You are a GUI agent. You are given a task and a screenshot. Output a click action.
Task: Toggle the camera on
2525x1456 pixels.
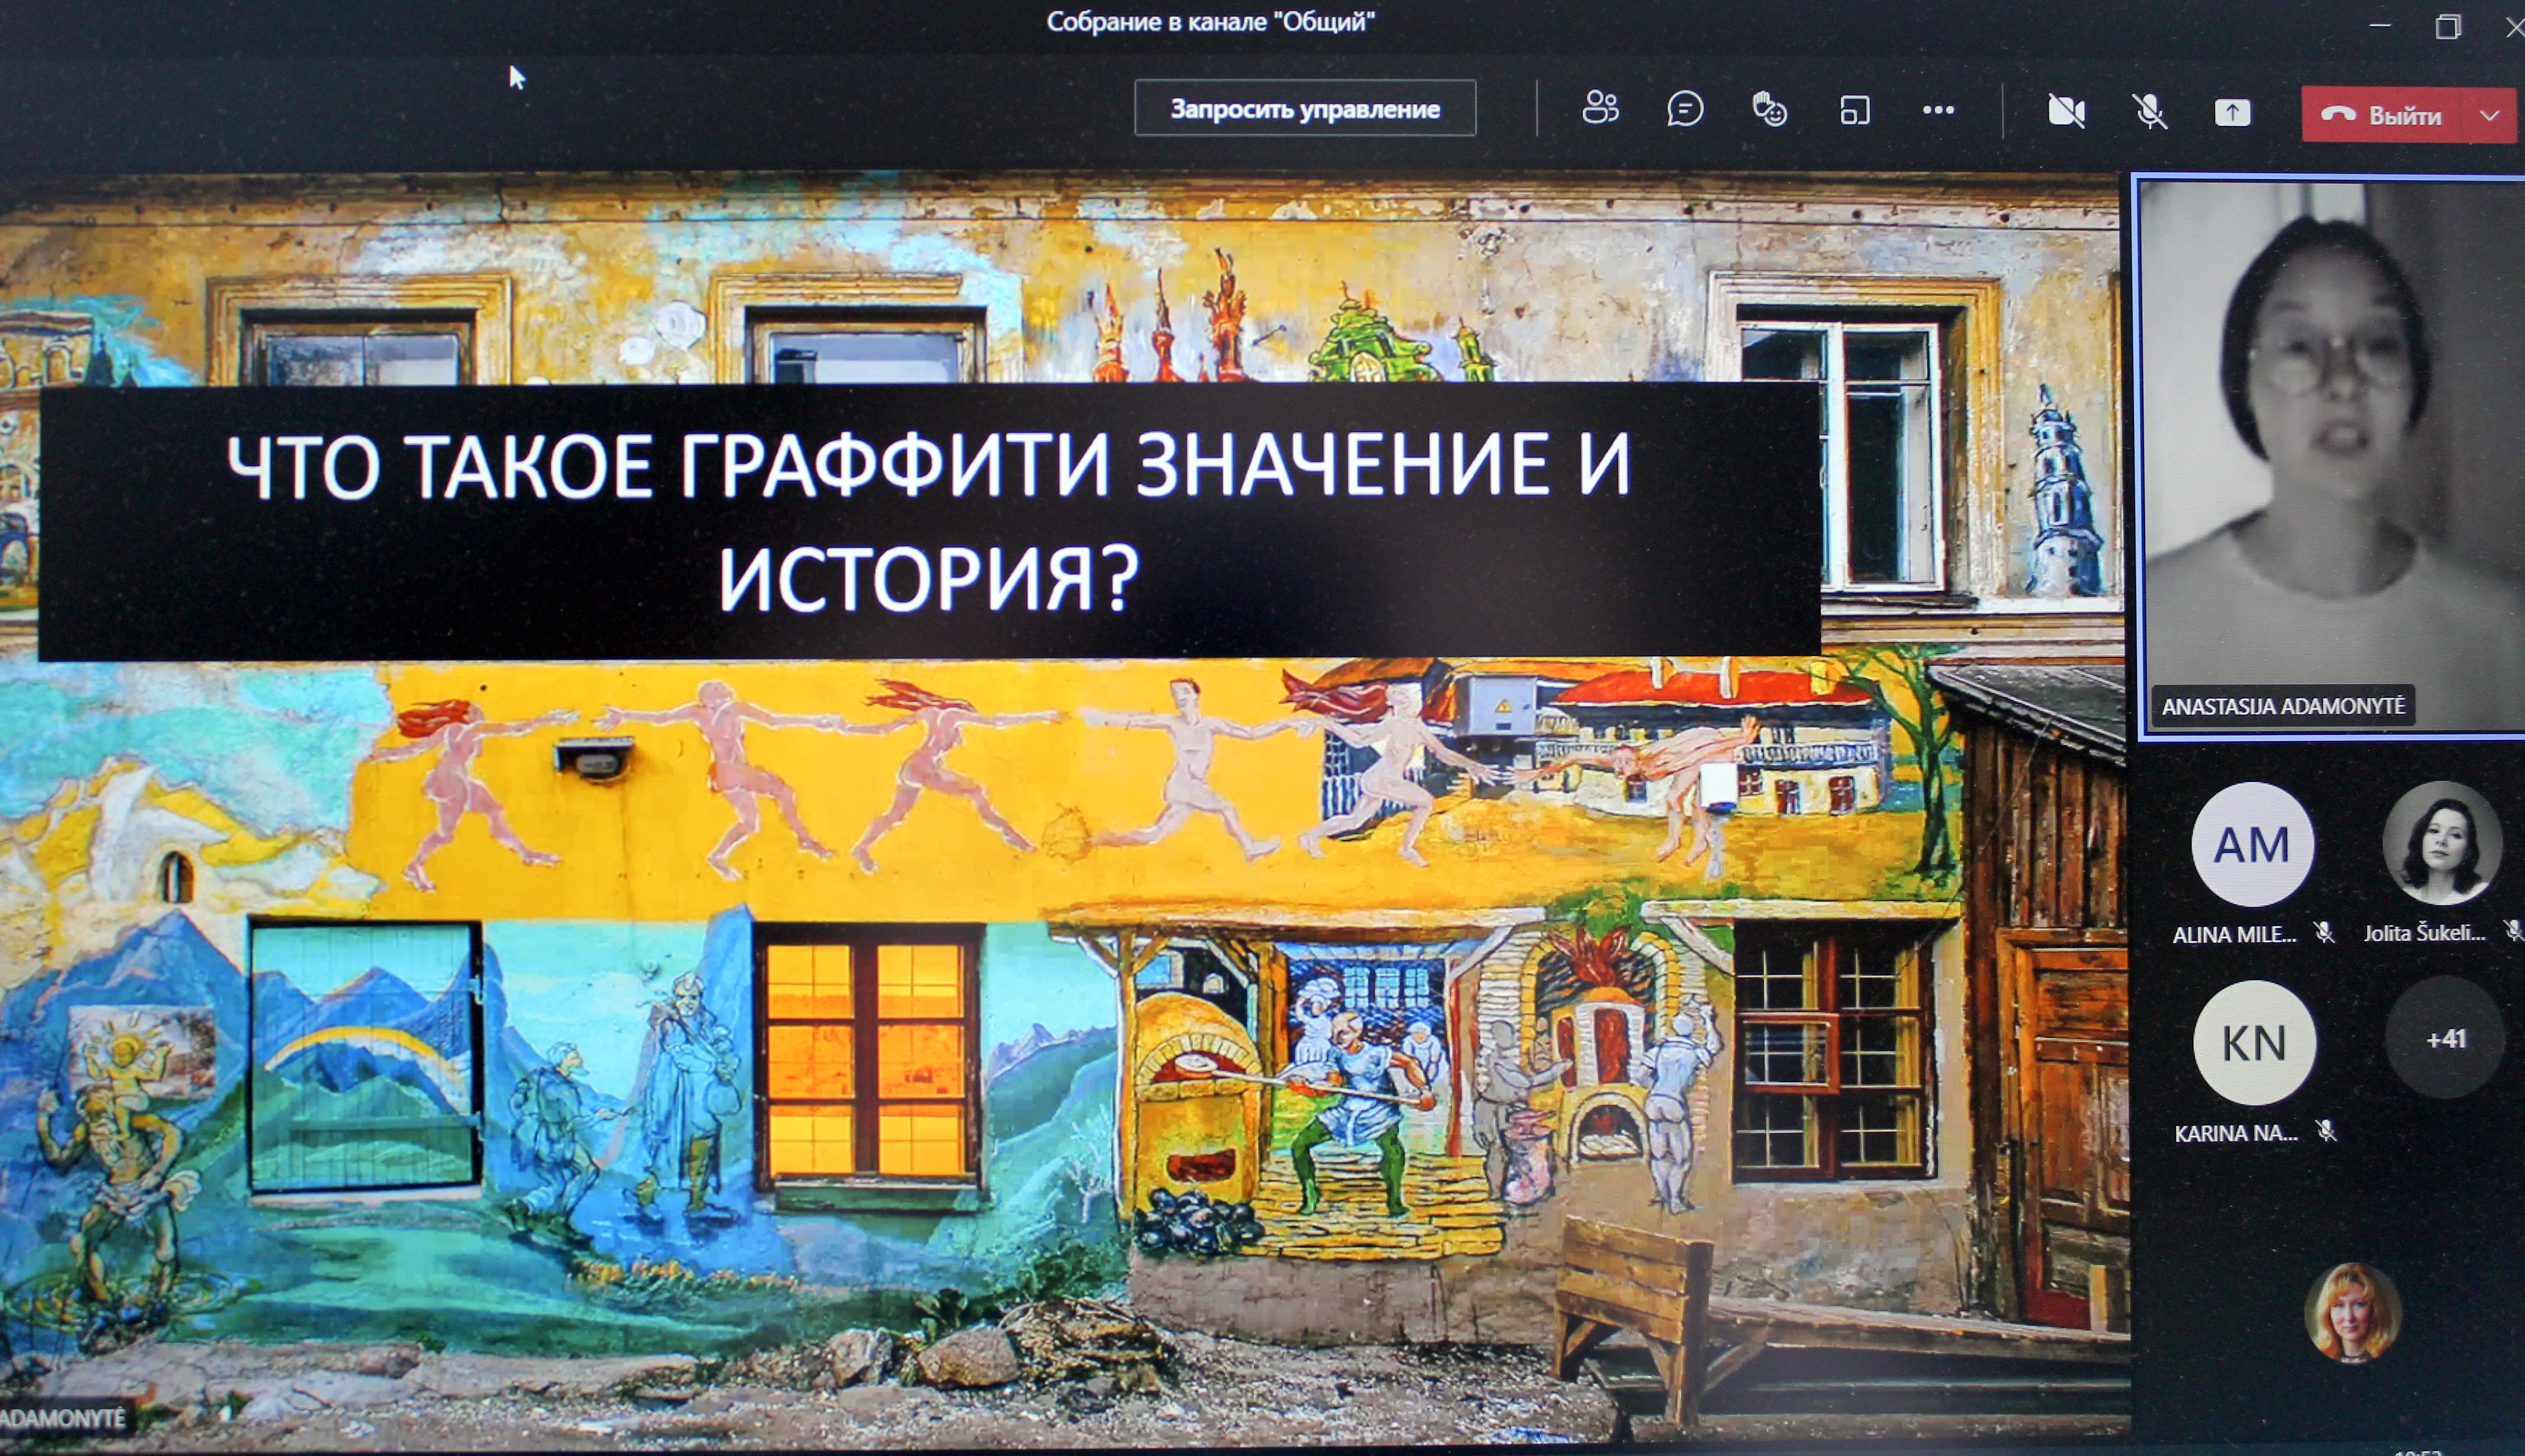2066,111
